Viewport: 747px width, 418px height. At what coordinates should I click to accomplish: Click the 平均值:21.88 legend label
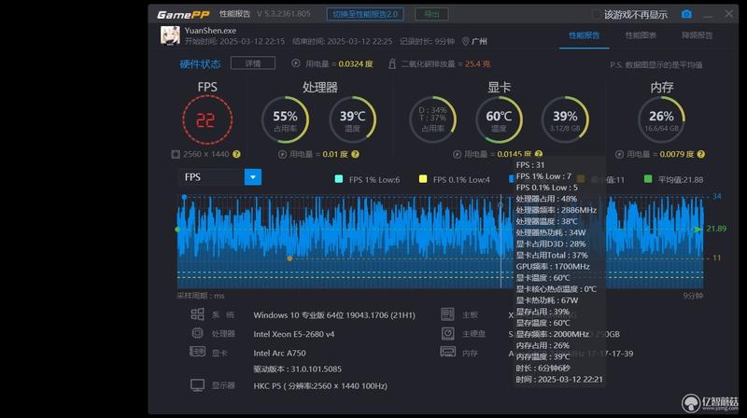pos(681,179)
